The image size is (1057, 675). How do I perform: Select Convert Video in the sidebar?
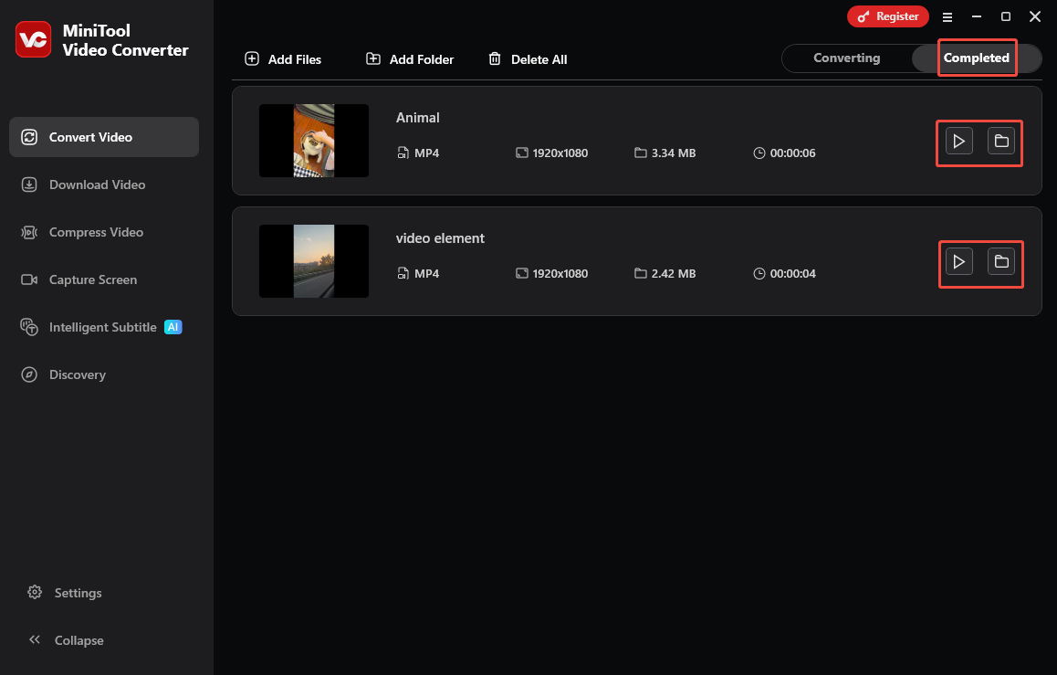coord(91,136)
